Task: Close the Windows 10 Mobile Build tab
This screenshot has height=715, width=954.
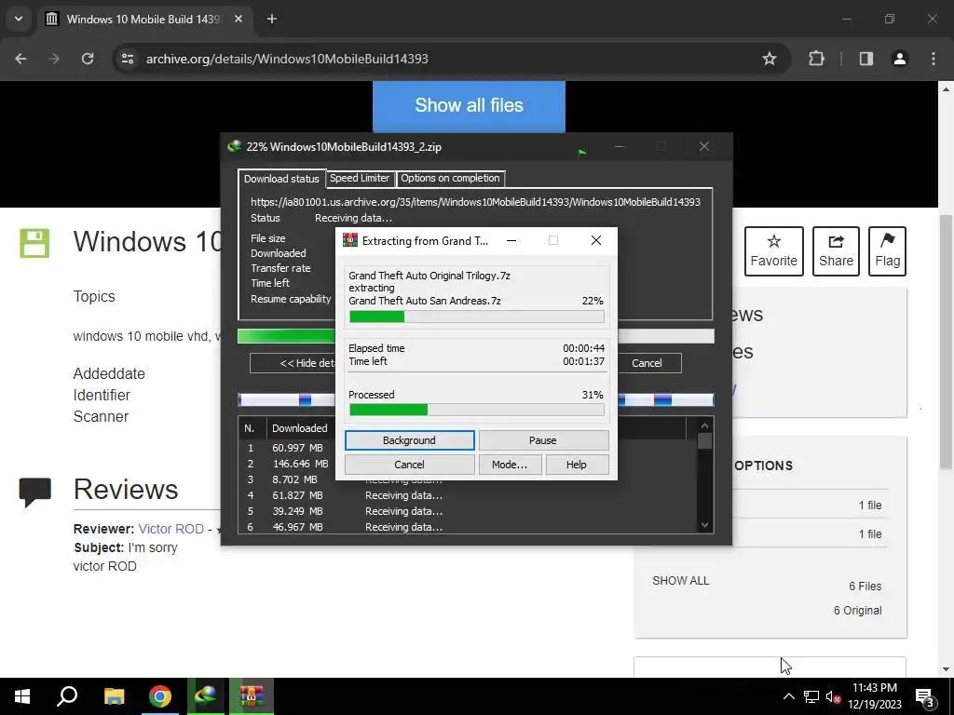Action: tap(238, 19)
